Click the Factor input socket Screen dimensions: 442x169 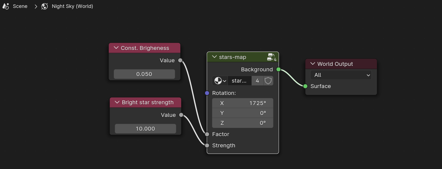(207, 134)
